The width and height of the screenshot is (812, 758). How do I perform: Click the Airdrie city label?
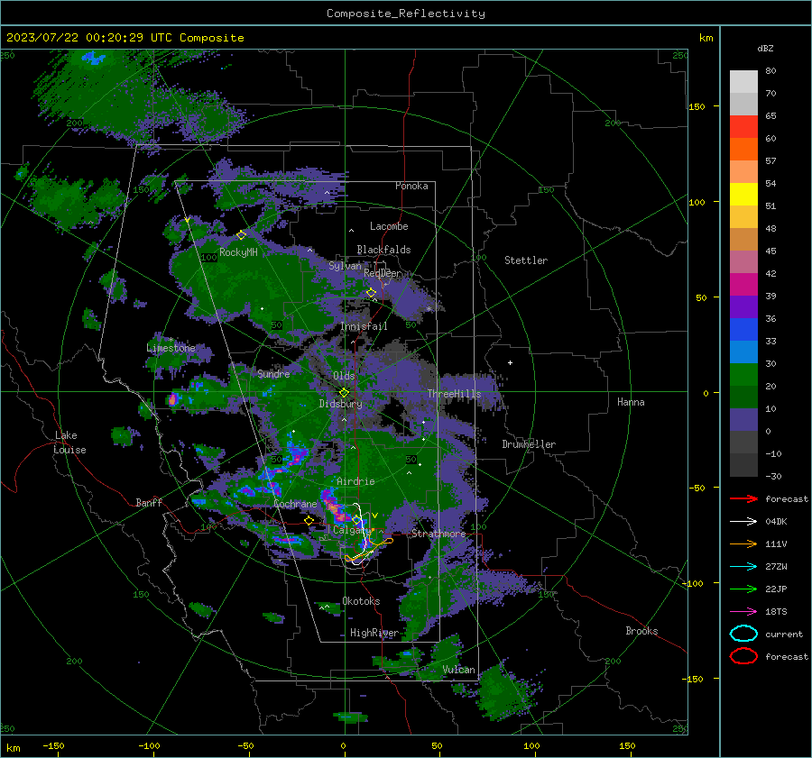[355, 481]
